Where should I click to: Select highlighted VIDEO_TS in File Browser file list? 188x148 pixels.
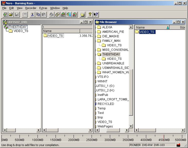[x=147, y=32]
